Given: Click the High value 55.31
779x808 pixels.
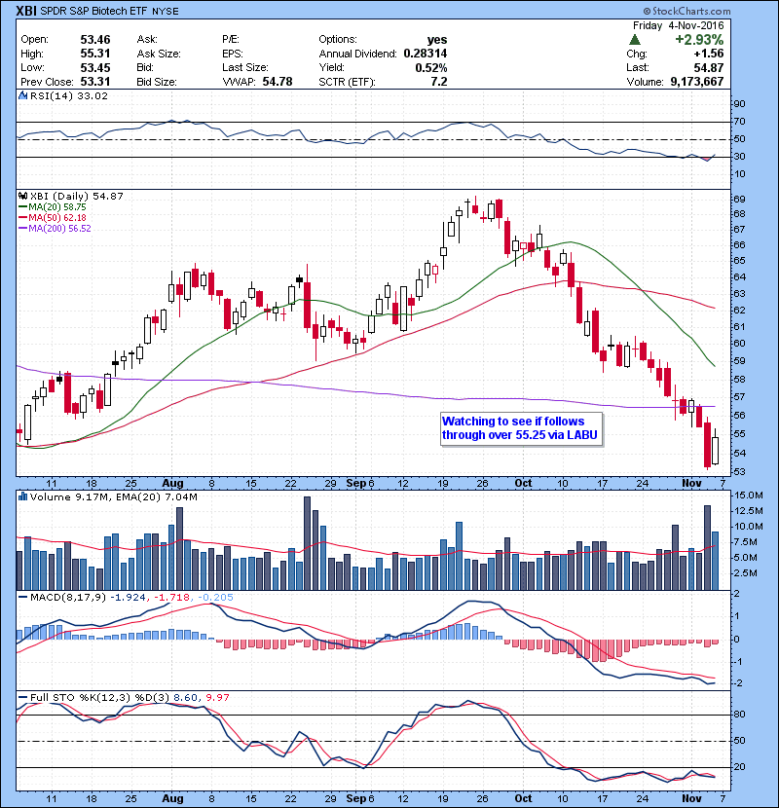Looking at the screenshot, I should 95,54.
